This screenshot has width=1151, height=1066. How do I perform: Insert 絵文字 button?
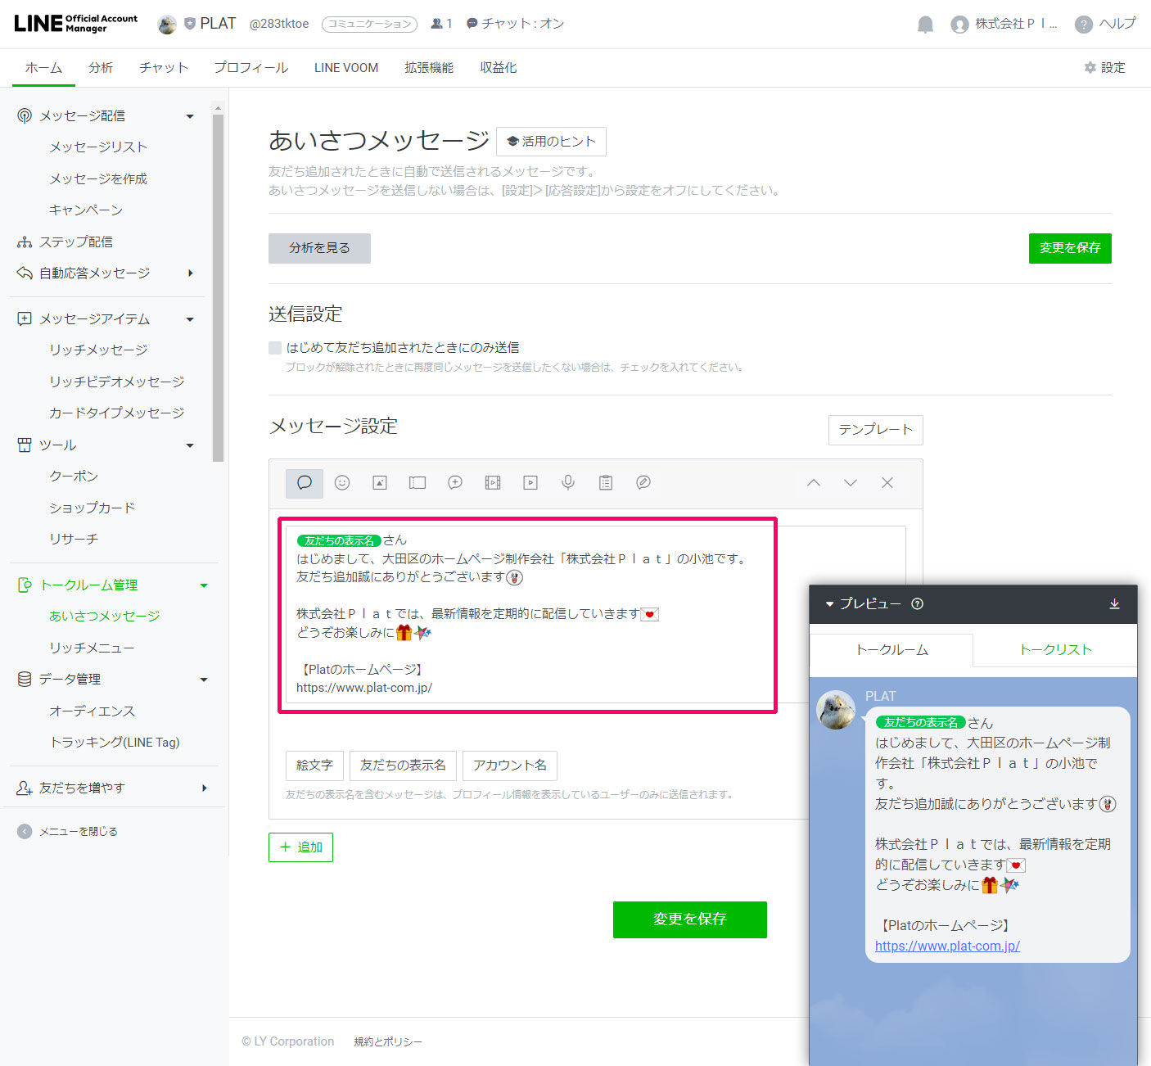coord(314,766)
